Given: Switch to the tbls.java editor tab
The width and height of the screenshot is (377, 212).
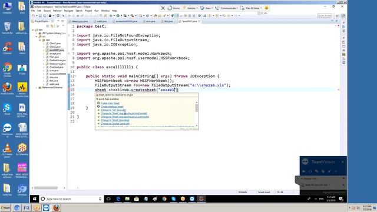Looking at the screenshot, I should 167,21.
